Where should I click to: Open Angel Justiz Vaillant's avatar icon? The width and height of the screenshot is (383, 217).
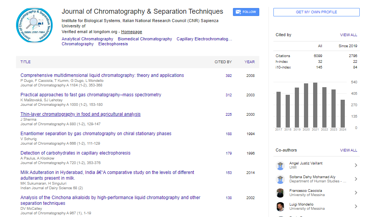pyautogui.click(x=281, y=166)
